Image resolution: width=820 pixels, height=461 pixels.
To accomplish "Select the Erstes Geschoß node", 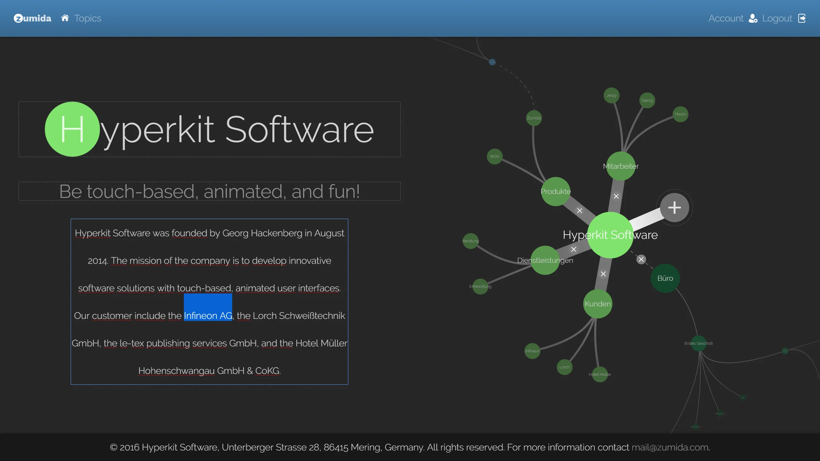I will tap(699, 344).
